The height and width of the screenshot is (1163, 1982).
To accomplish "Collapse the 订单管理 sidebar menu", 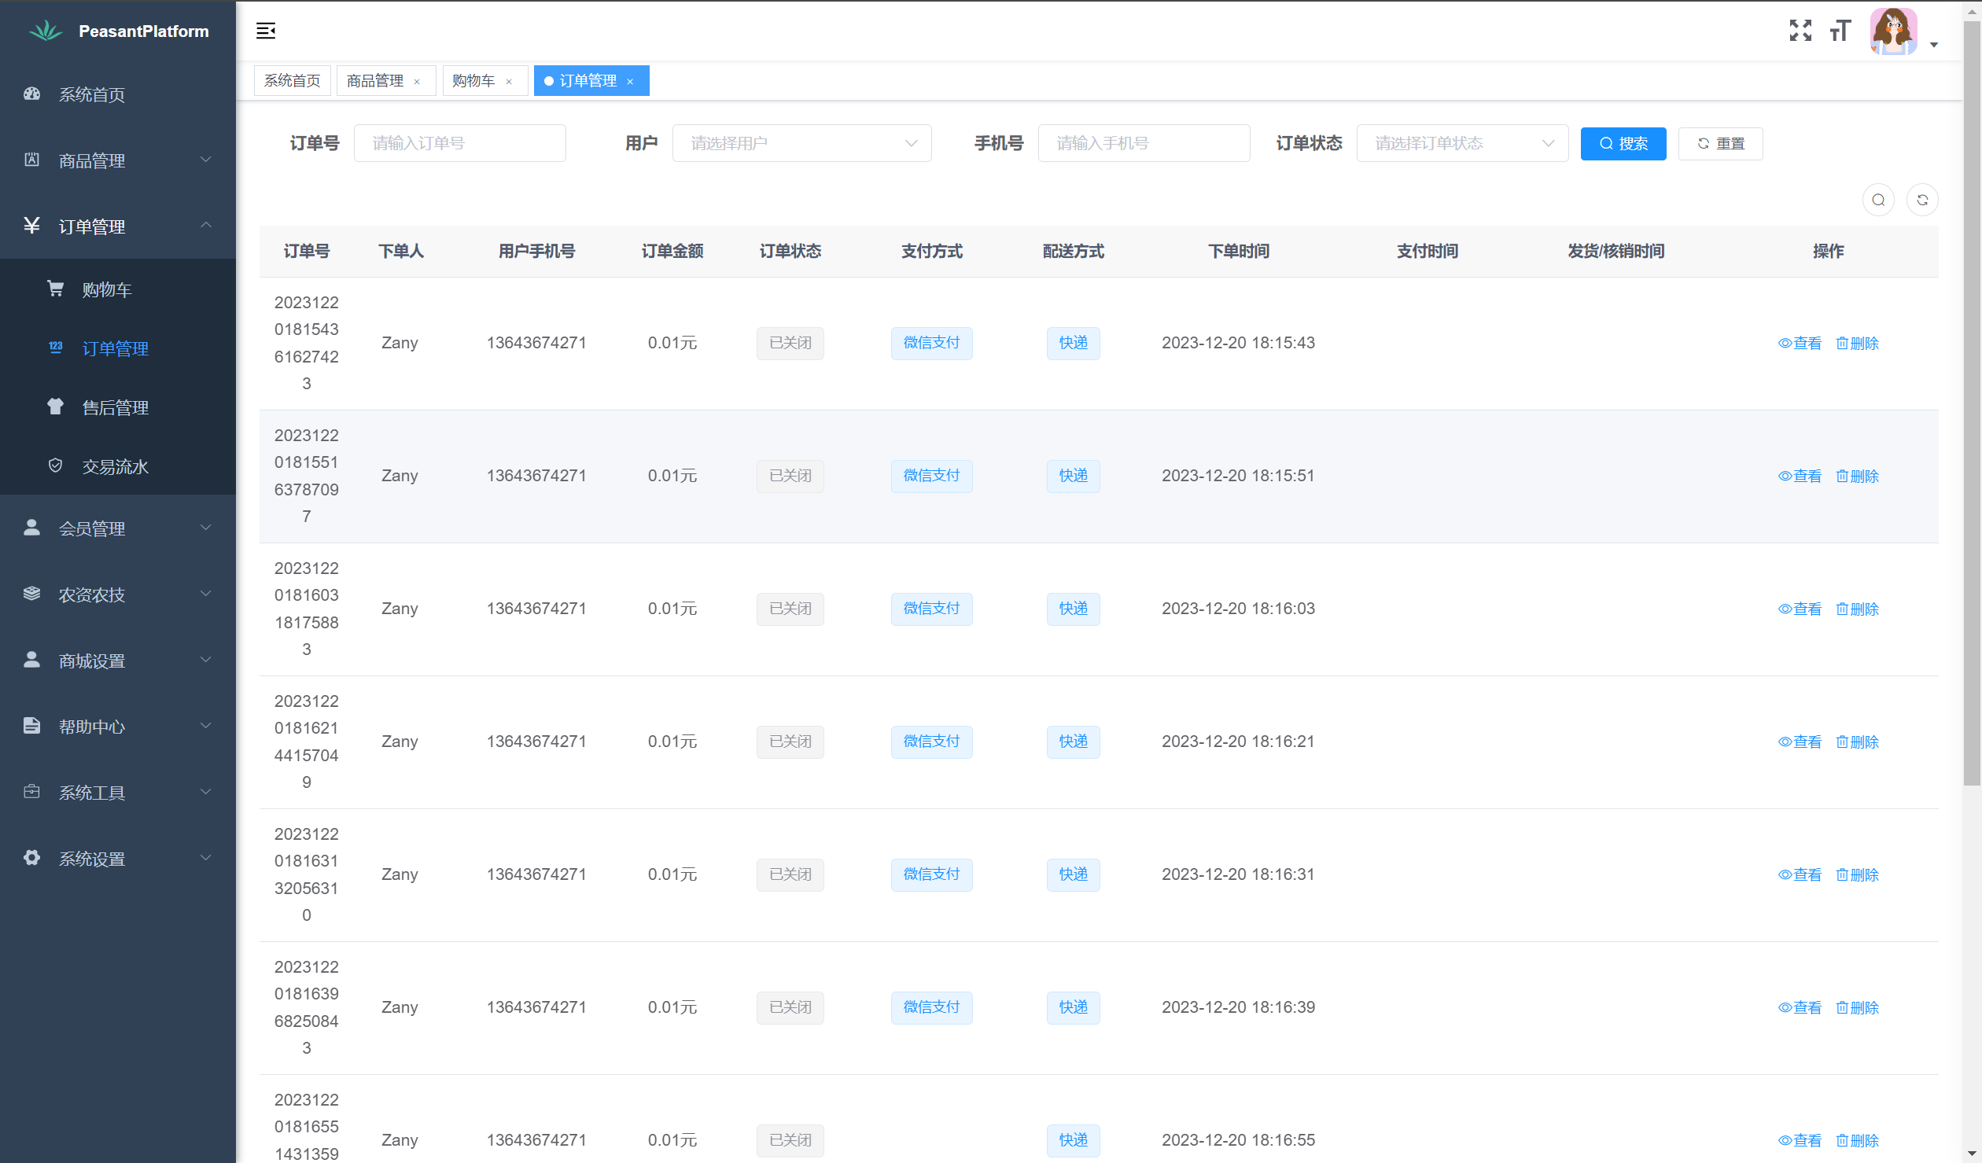I will tap(118, 226).
